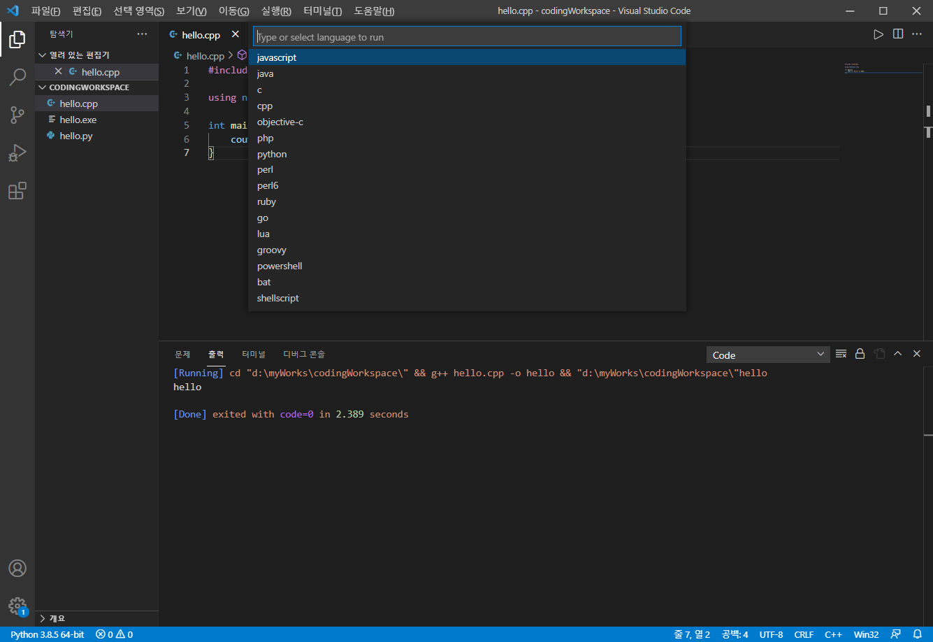Image resolution: width=933 pixels, height=642 pixels.
Task: Select powershell from language list
Action: (x=467, y=266)
